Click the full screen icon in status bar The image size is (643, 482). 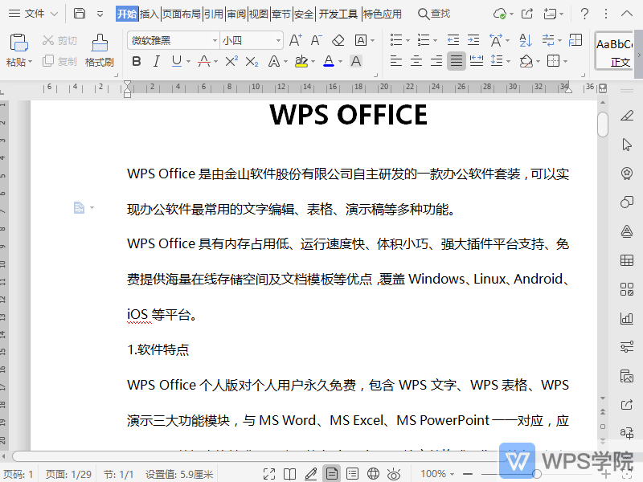(270, 473)
